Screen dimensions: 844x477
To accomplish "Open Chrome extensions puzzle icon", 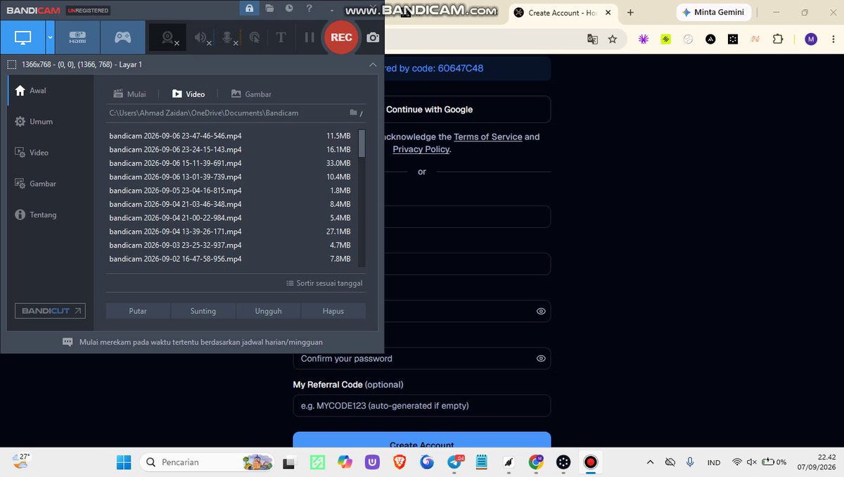I will click(x=778, y=39).
